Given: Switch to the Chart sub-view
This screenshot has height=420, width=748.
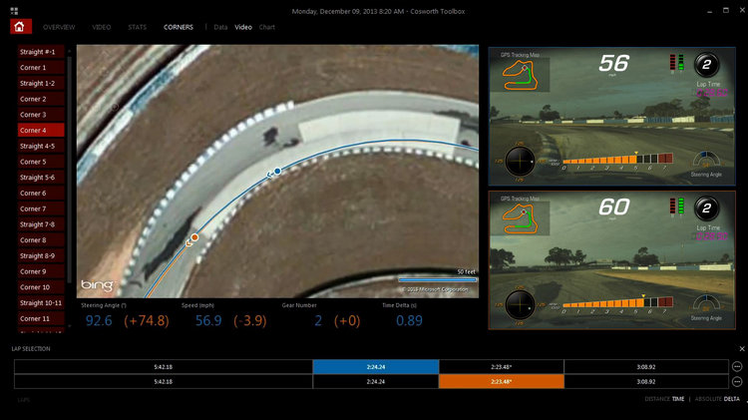Looking at the screenshot, I should (267, 27).
